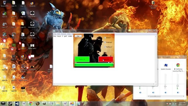
Task: Click Notepad horizontal scrollbar right arrow
Action: [x=154, y=84]
